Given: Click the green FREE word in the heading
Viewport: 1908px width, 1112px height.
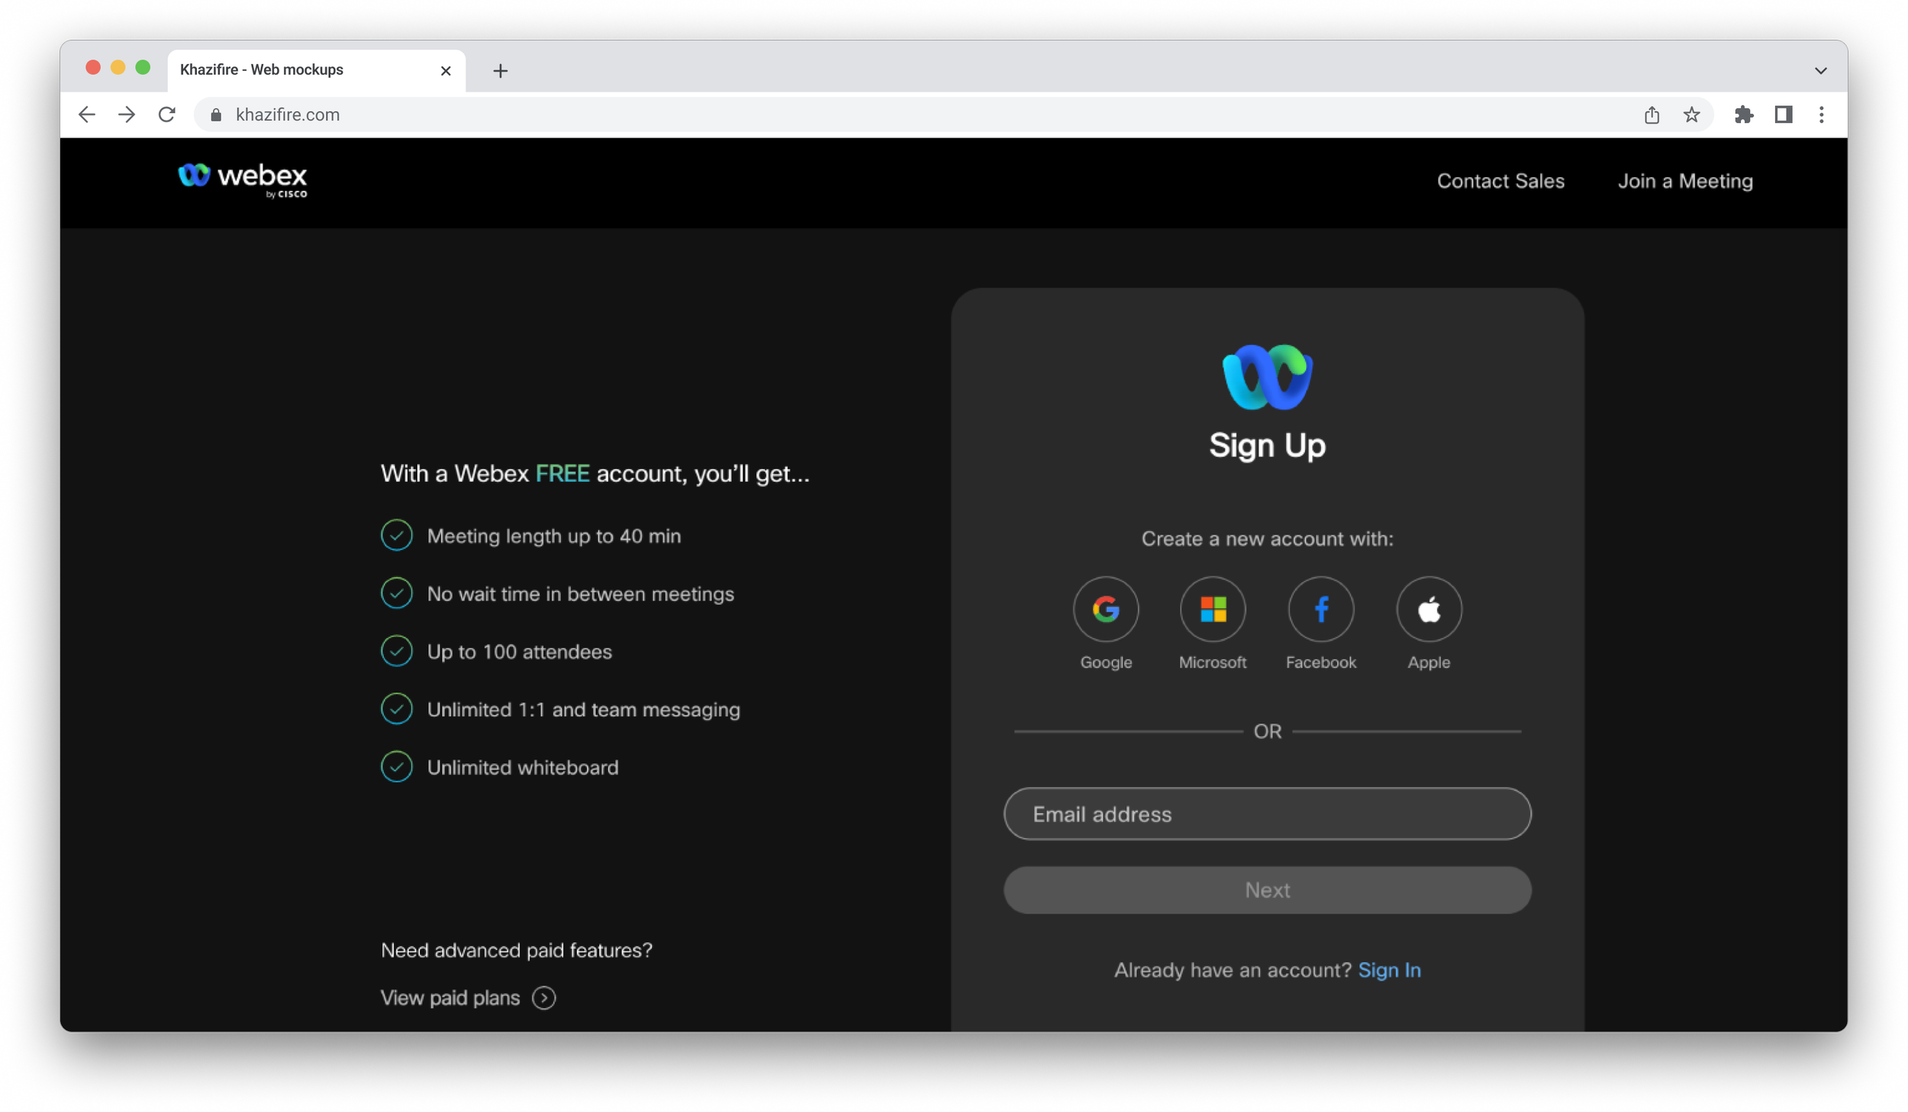Looking at the screenshot, I should pos(562,473).
